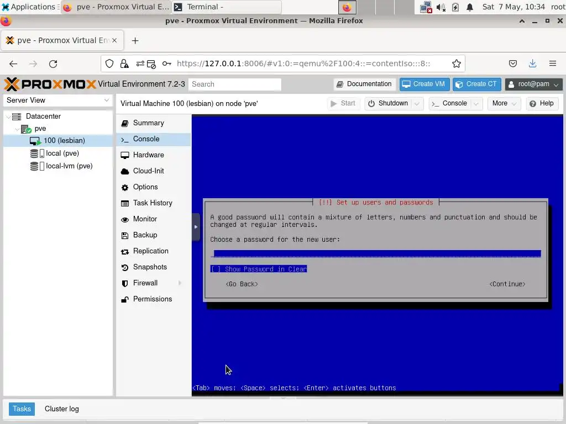This screenshot has height=424, width=566.
Task: Click the Firefox address bar URL
Action: pyautogui.click(x=303, y=64)
